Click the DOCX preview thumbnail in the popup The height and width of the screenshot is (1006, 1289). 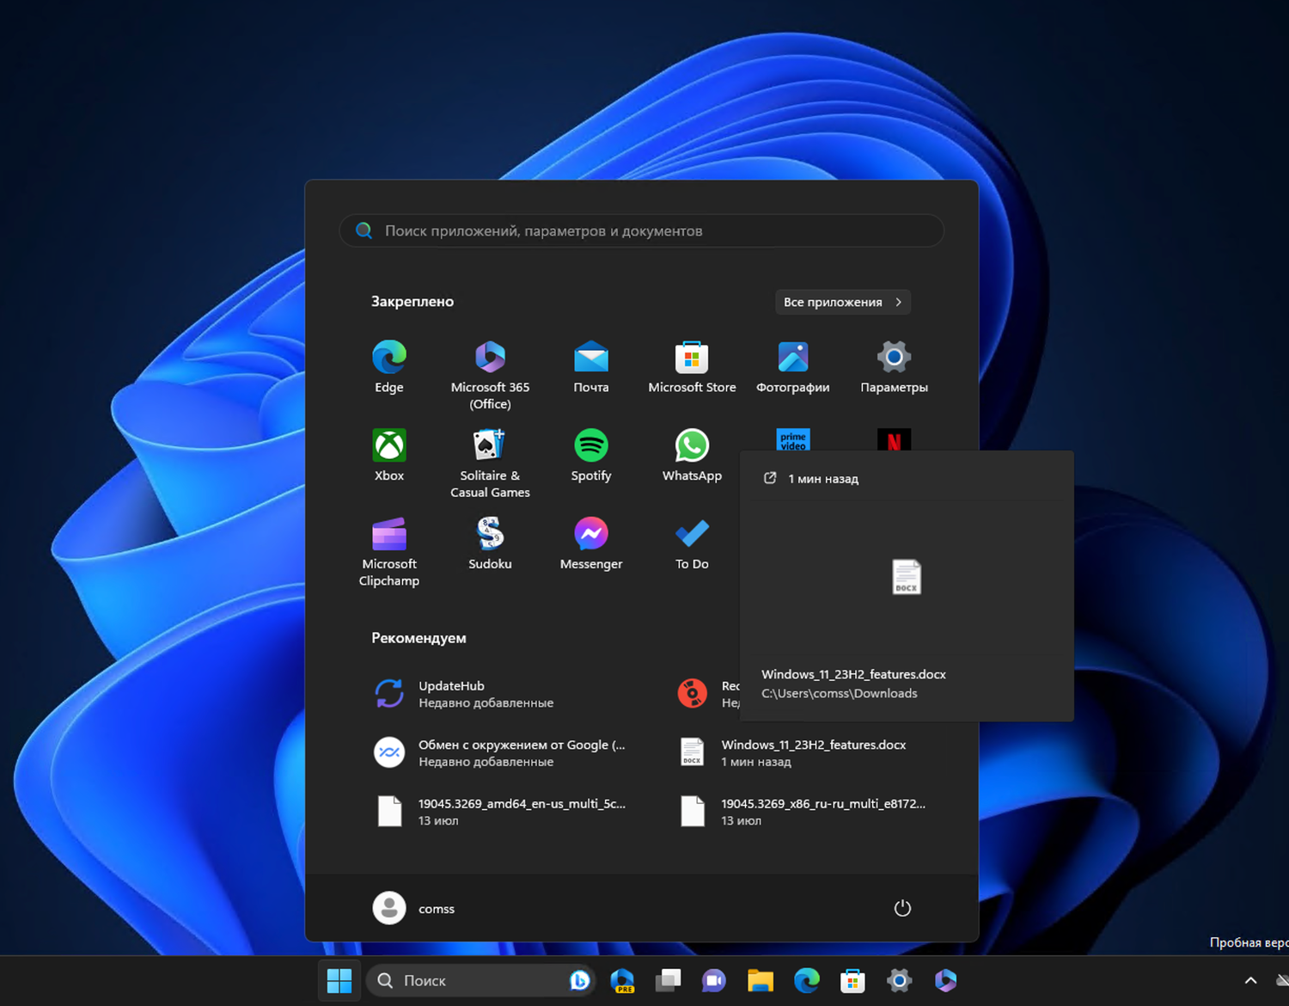click(x=906, y=577)
